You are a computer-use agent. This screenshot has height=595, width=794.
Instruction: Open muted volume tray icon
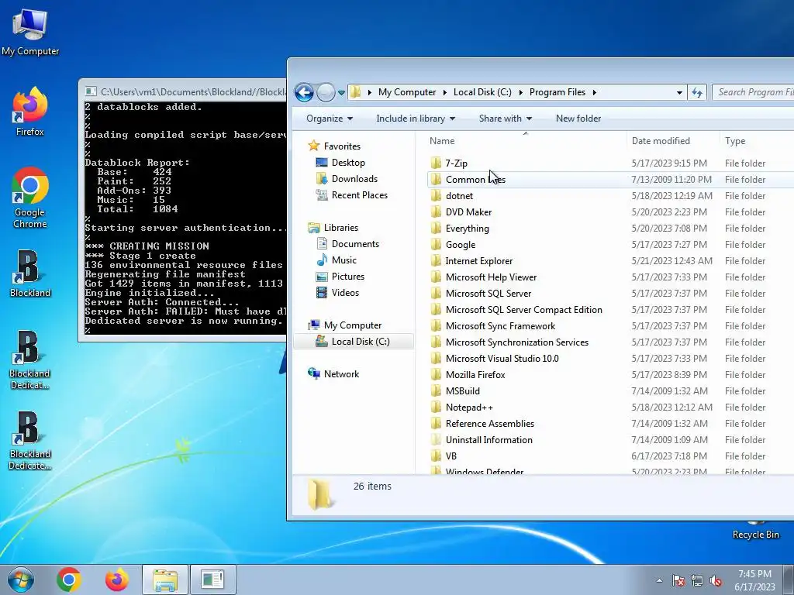click(716, 580)
